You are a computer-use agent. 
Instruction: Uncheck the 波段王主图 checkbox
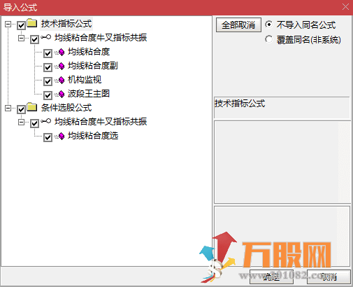(48, 95)
